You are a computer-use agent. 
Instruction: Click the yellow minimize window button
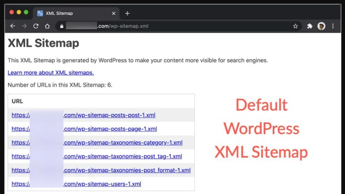(19, 12)
